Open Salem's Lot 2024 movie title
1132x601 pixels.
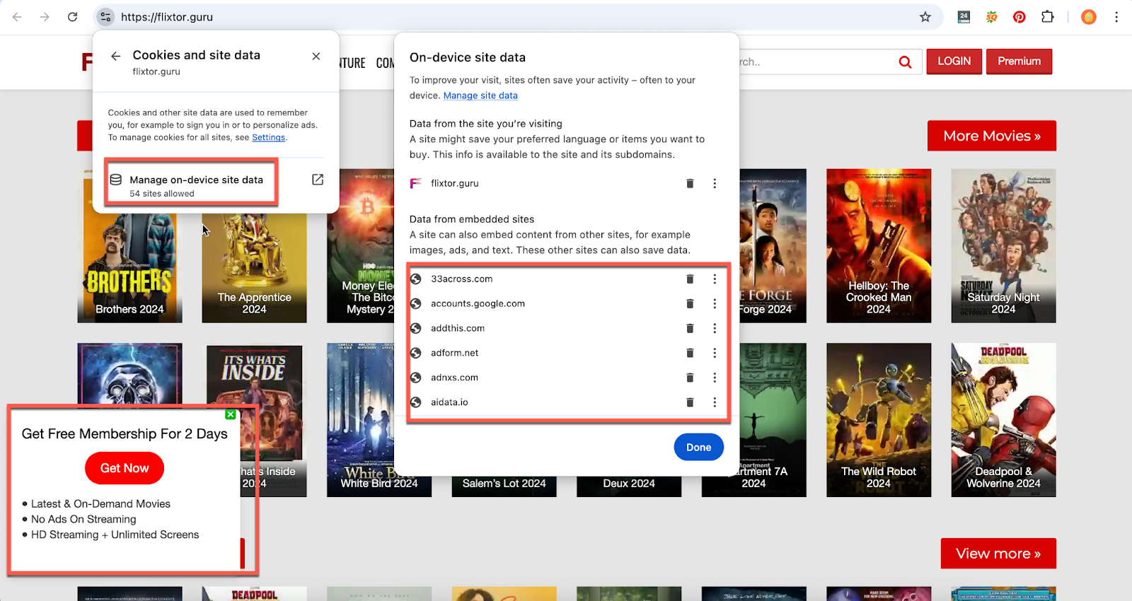[x=504, y=484]
